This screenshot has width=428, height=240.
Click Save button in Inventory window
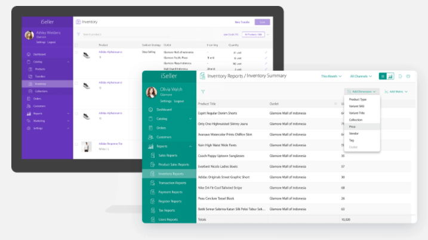click(262, 22)
